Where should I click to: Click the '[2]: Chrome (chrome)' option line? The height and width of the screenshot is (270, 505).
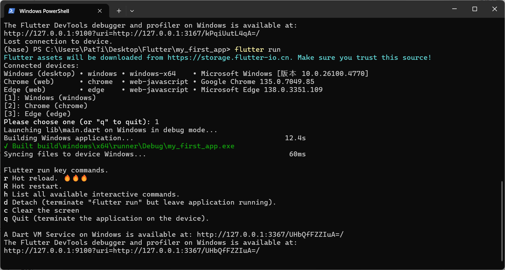click(x=45, y=106)
